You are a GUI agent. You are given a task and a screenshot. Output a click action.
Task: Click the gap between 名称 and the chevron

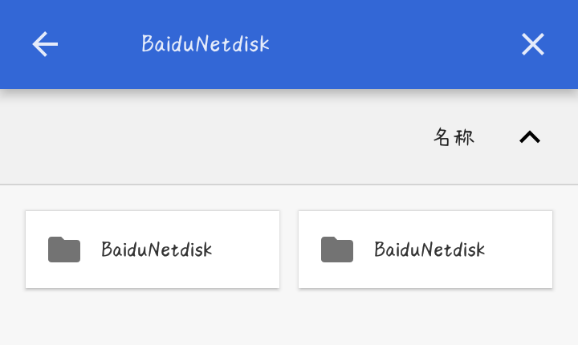point(497,137)
